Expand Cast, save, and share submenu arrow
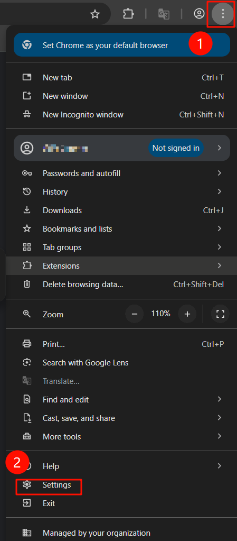The height and width of the screenshot is (541, 237). [x=220, y=418]
